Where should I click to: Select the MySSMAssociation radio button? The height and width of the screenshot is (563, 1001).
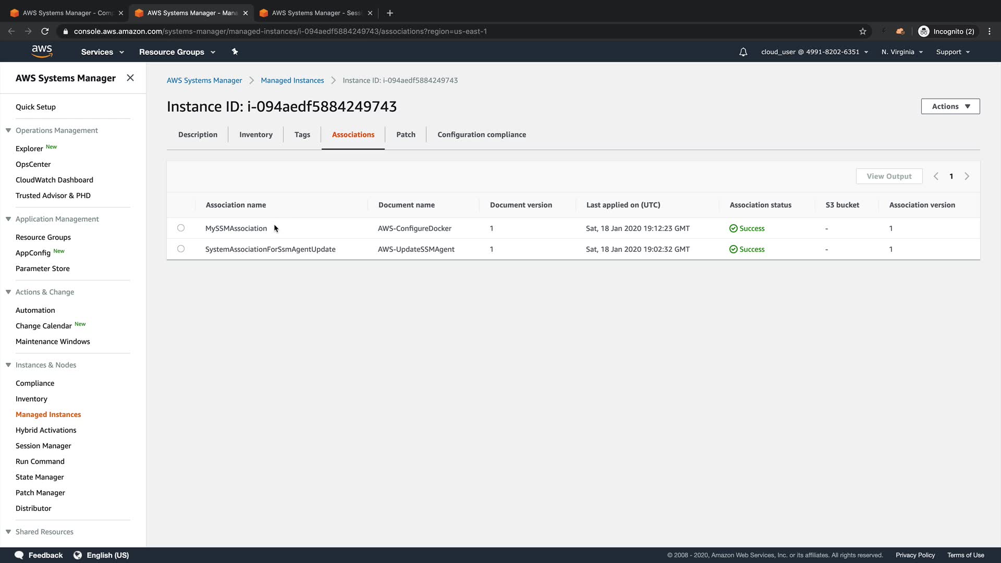pyautogui.click(x=181, y=228)
